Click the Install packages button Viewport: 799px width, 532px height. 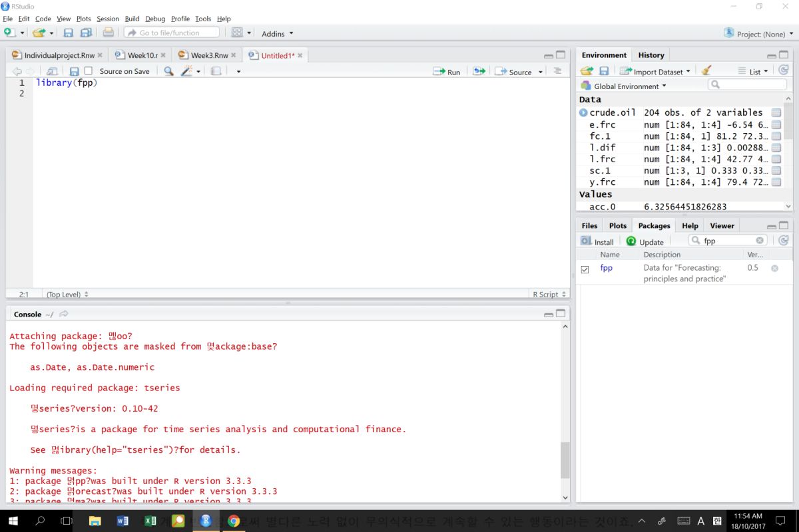(597, 241)
